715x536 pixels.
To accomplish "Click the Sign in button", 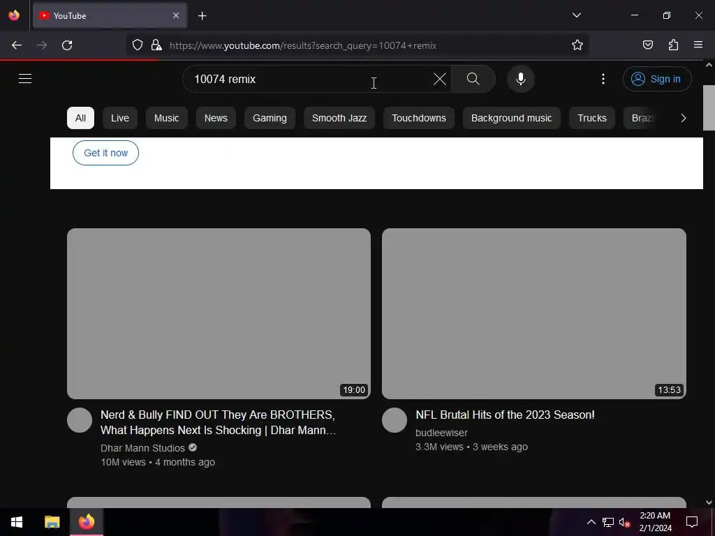I will (657, 79).
